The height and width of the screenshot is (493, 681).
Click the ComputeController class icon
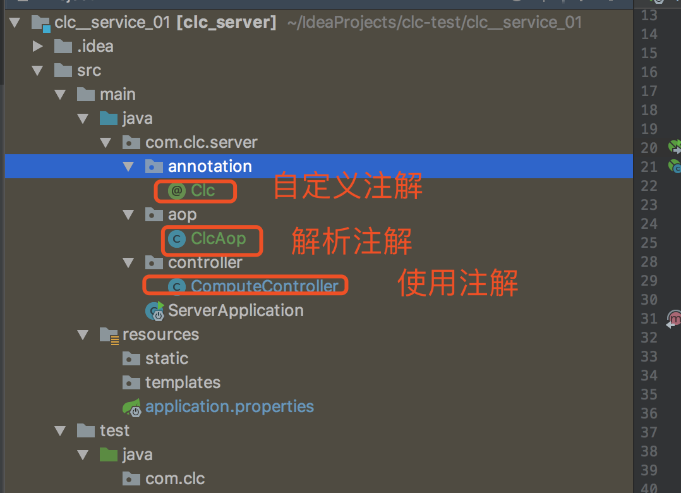[177, 287]
